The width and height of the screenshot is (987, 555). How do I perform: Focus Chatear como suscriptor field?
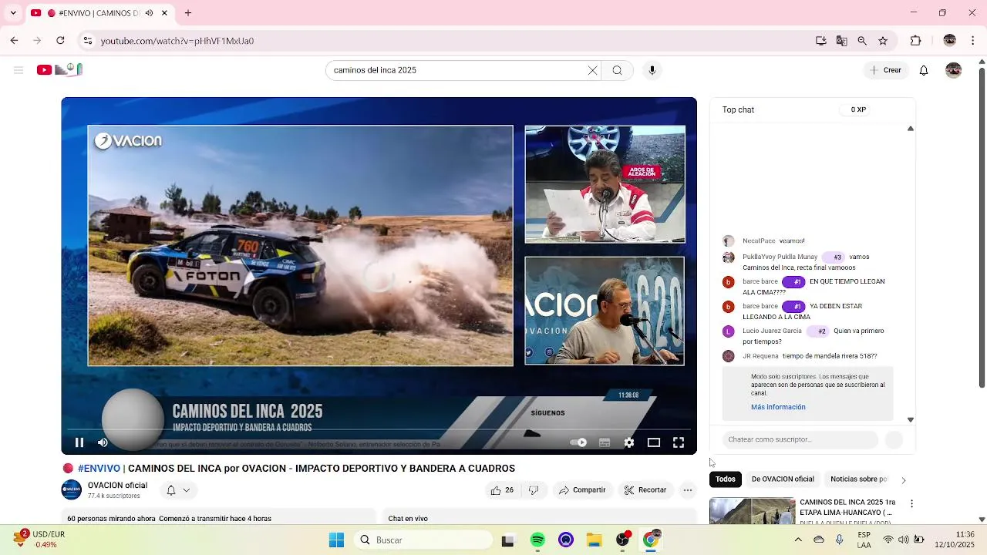click(800, 439)
